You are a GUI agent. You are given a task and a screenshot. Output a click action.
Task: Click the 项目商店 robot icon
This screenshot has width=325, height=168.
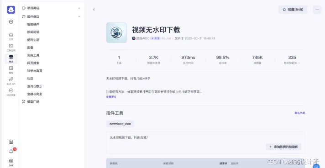(24, 8)
